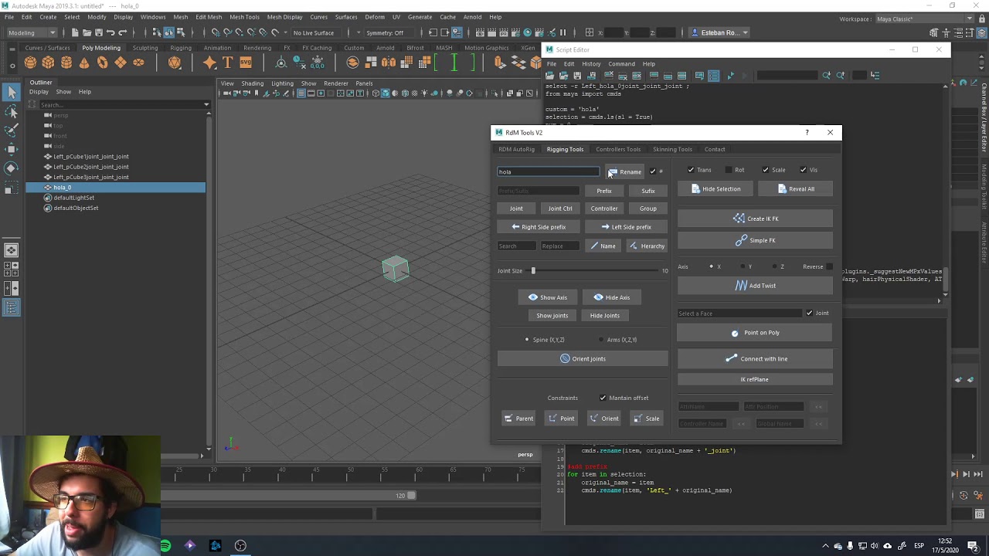Pick the Rotate tool in the toolbox
This screenshot has width=989, height=556.
[x=12, y=168]
